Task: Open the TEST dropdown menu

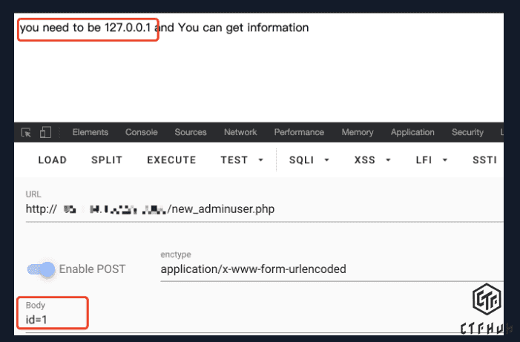Action: 242,160
